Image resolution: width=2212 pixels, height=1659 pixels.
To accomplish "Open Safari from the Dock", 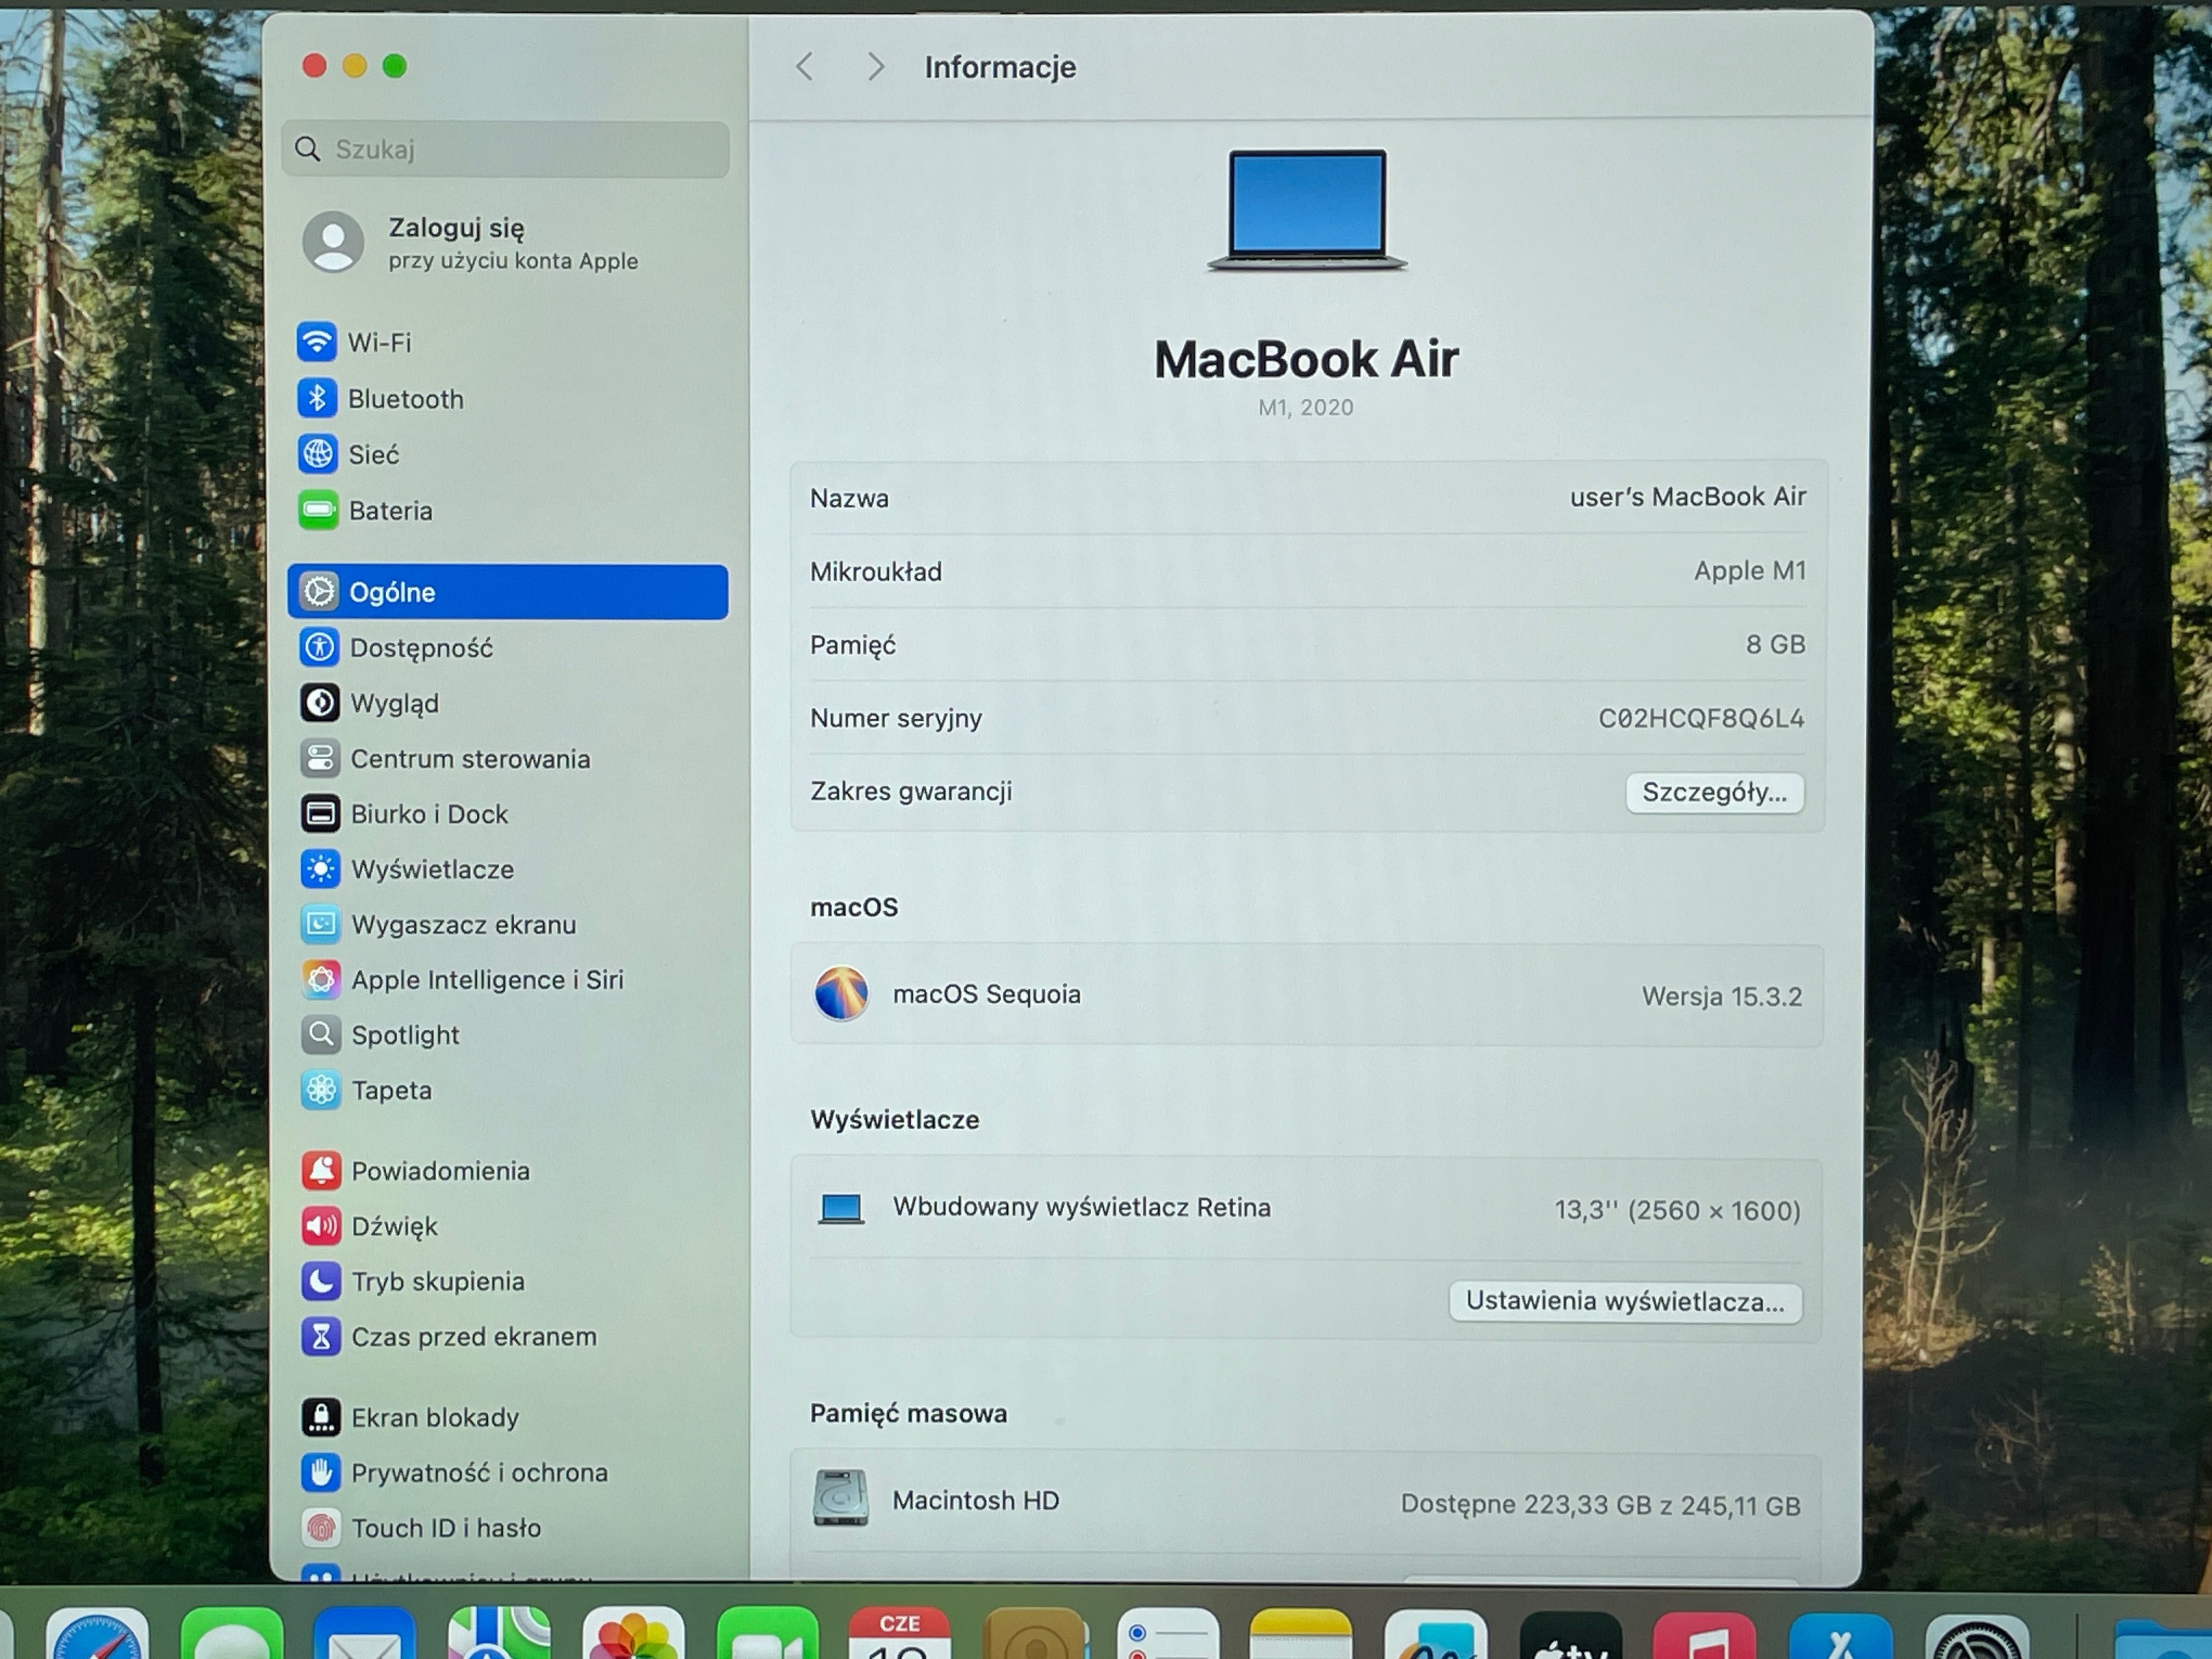I will point(97,1634).
